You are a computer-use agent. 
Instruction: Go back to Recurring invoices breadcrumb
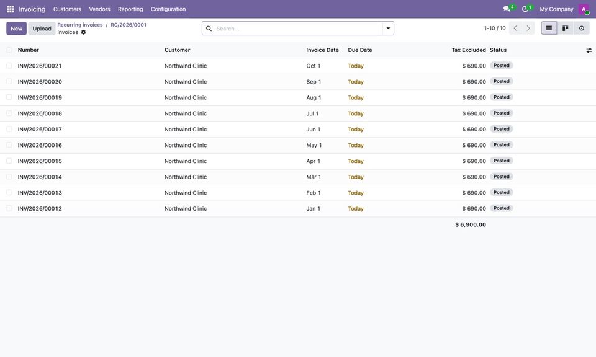80,25
